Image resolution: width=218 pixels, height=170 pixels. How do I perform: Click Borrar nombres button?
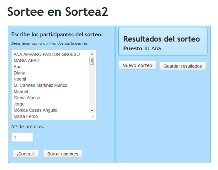(x=63, y=154)
